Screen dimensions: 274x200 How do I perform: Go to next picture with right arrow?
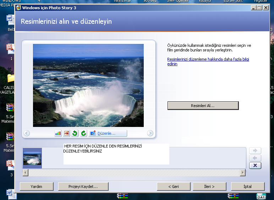(150, 133)
